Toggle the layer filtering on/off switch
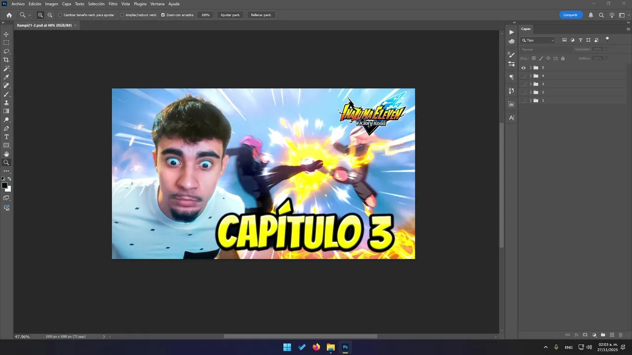This screenshot has width=632, height=355. (x=607, y=38)
